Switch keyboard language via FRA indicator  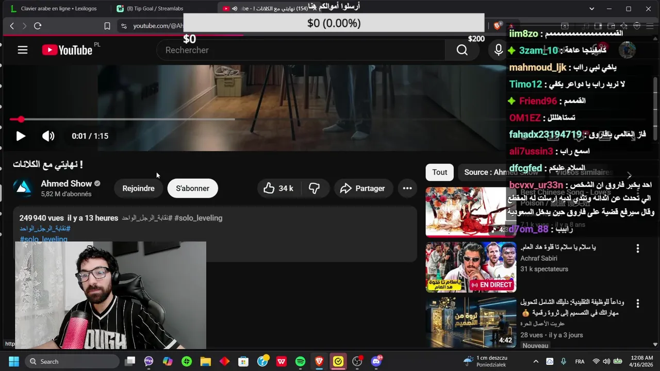[x=580, y=361]
